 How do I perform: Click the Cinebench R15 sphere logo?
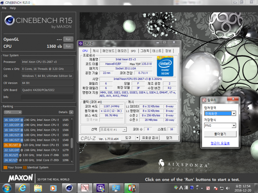[10, 21]
